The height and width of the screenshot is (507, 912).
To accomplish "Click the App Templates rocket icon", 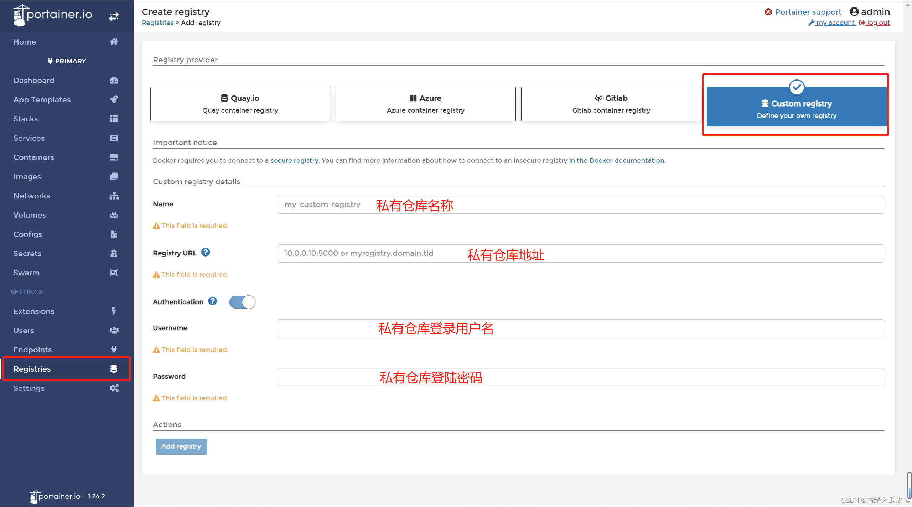I will 114,99.
